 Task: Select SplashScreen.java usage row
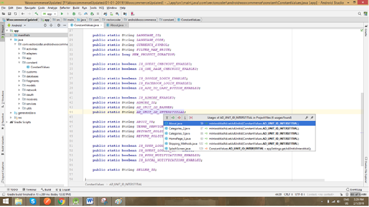(x=239, y=149)
